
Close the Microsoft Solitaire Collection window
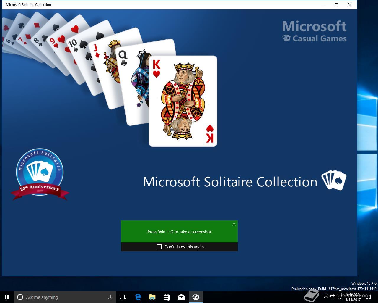350,5
